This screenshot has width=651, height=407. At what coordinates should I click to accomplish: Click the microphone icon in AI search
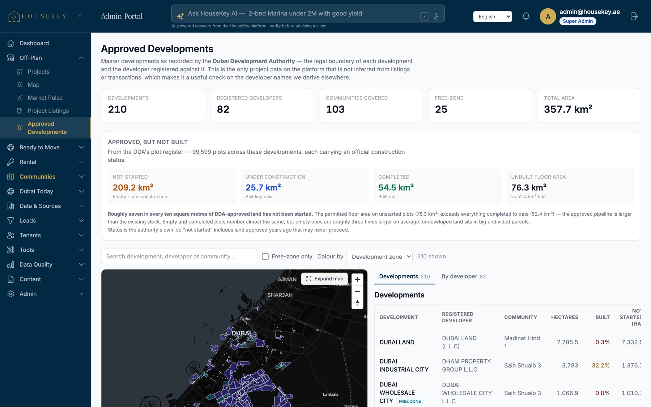[436, 16]
